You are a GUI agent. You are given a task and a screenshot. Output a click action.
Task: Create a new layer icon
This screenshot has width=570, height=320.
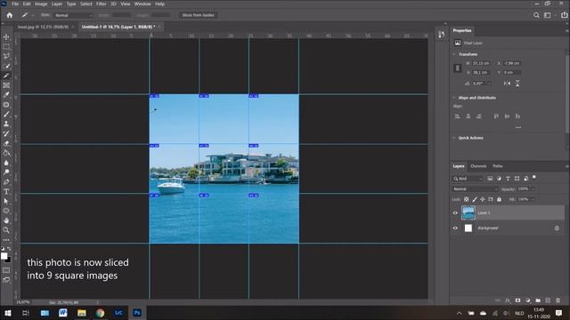[548, 300]
